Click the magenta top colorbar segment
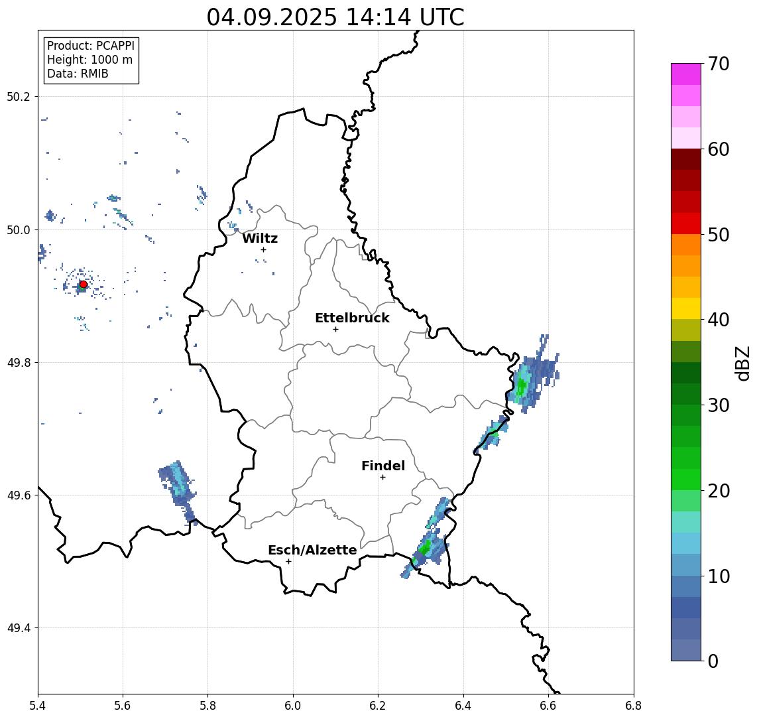The image size is (759, 719). click(686, 74)
